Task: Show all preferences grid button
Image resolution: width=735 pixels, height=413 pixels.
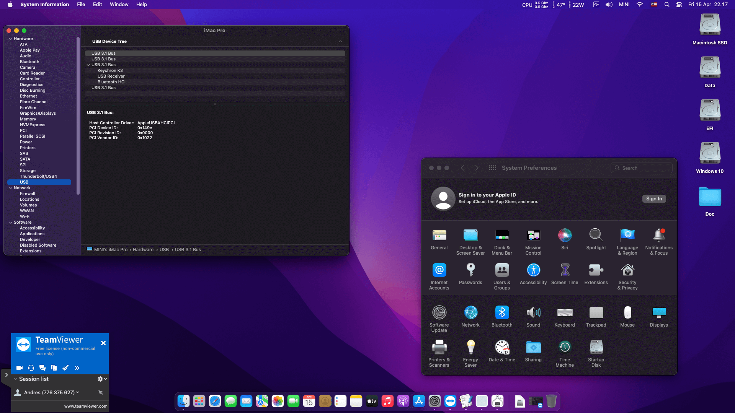Action: [492, 168]
